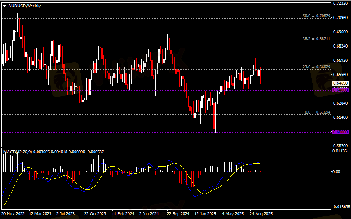Screen dimensions: 351x219
Task: Click the 0.011361 value on MACD scale
Action: 341,152
